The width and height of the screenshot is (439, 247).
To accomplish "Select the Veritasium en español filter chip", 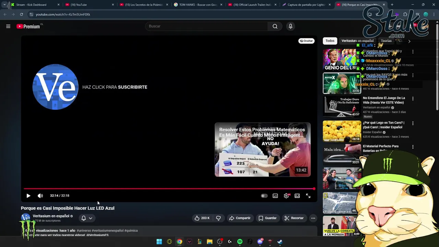I will pyautogui.click(x=357, y=41).
